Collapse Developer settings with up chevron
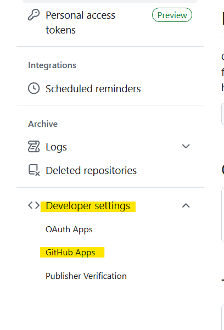This screenshot has height=330, width=224. pyautogui.click(x=186, y=205)
